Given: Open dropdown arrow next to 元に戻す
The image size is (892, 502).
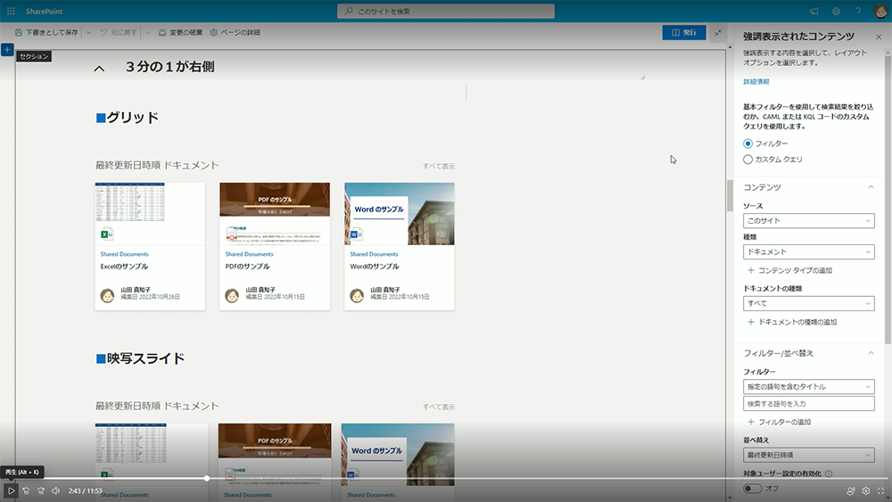Looking at the screenshot, I should coord(147,32).
